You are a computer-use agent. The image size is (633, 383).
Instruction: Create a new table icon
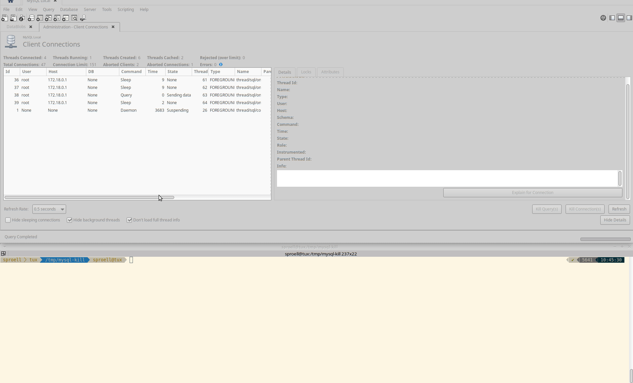pyautogui.click(x=40, y=18)
